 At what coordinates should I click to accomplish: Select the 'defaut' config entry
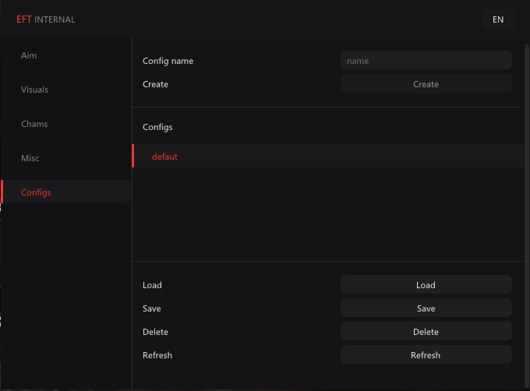tap(327, 156)
